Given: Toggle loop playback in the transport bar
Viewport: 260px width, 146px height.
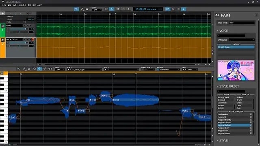Looking at the screenshot, I should point(106,9).
